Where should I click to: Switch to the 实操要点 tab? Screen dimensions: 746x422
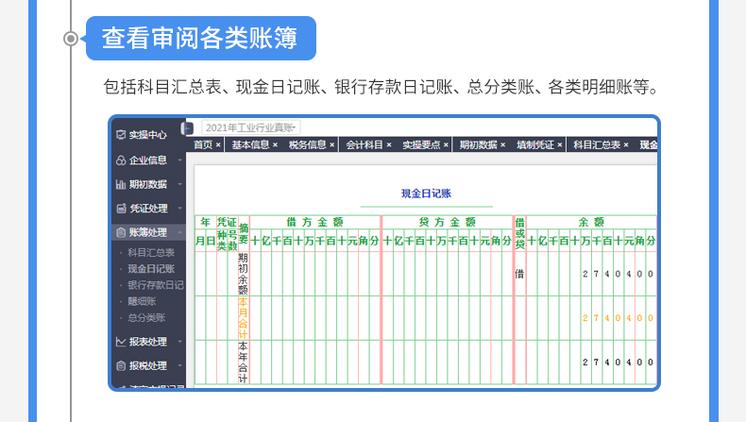(421, 144)
